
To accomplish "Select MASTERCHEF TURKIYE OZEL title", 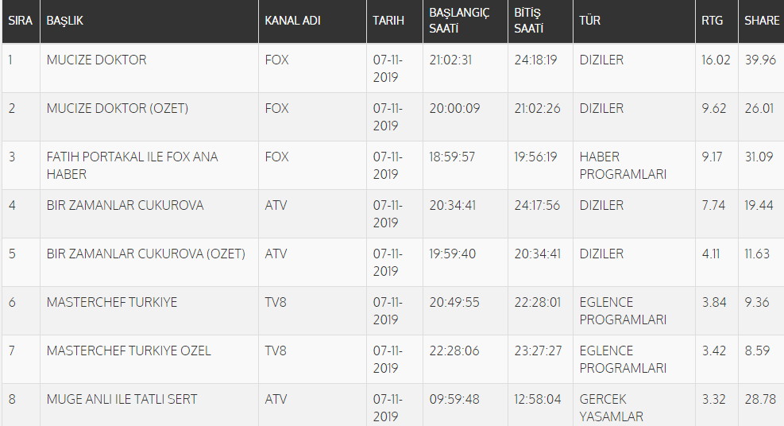I will [129, 351].
